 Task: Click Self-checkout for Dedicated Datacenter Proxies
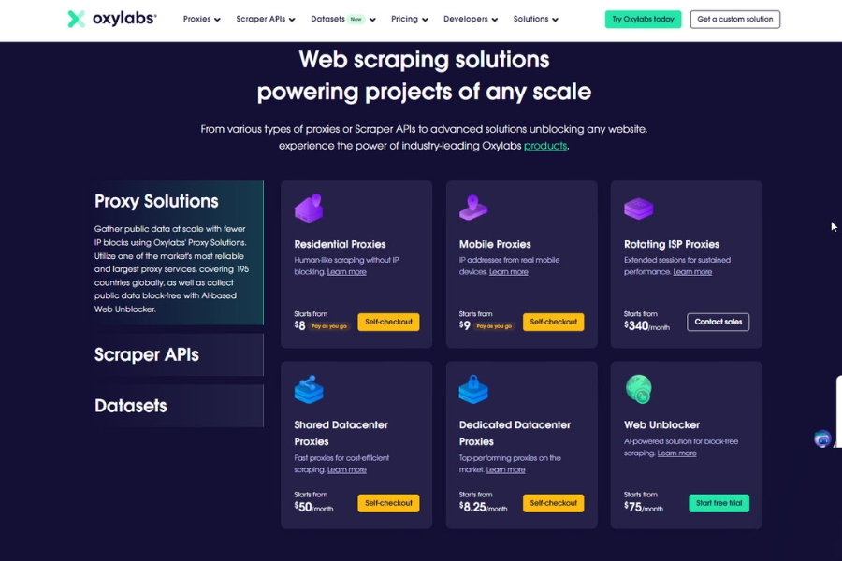click(x=553, y=503)
